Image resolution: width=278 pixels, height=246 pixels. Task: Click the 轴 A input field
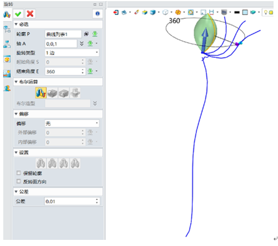coord(61,44)
